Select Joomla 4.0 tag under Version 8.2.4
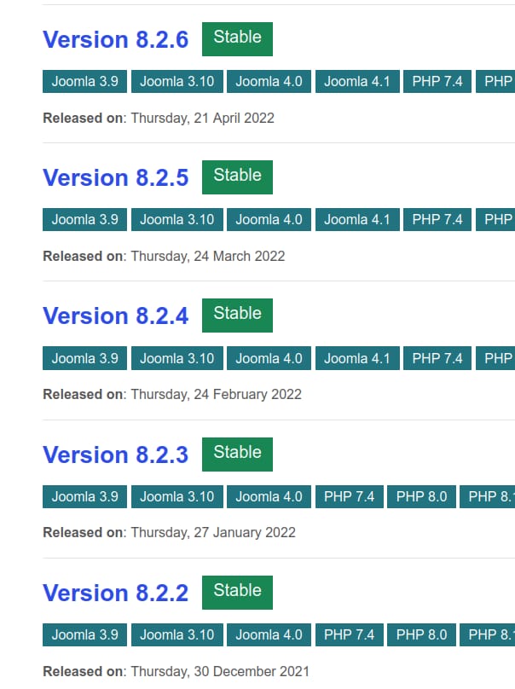 pos(269,358)
